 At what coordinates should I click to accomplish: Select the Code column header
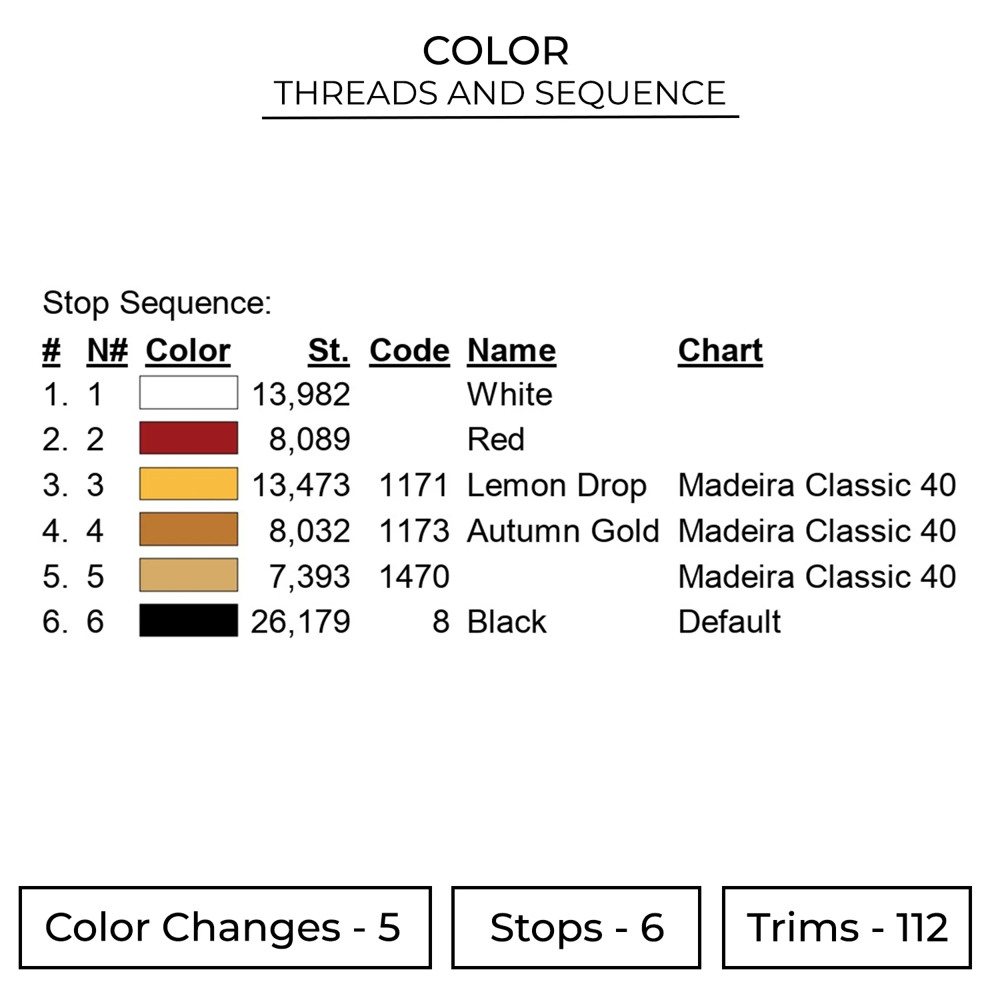click(409, 351)
